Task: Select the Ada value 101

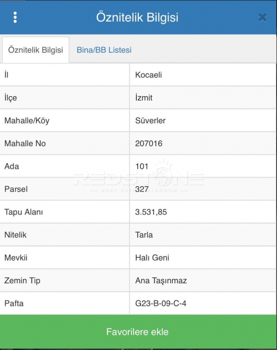Action: 142,166
